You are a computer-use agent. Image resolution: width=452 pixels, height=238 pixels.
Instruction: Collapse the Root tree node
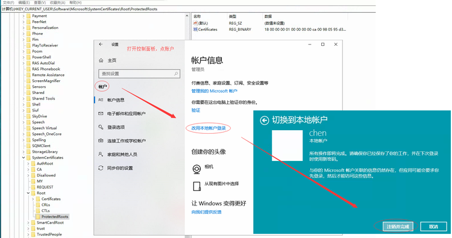[28, 193]
